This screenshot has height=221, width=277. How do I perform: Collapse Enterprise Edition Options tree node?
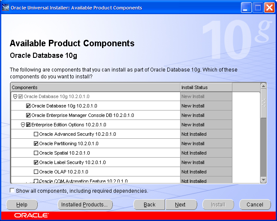tap(23, 125)
